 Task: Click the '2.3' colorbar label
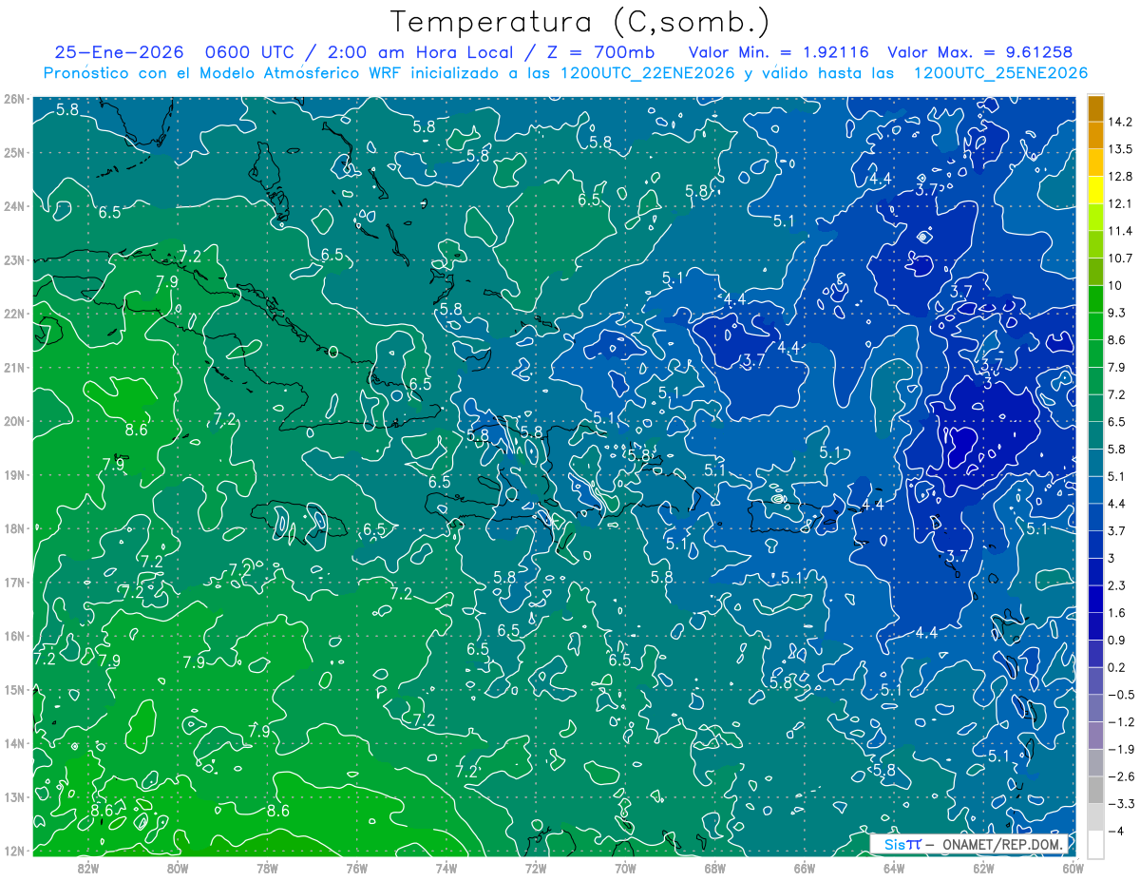[1118, 584]
